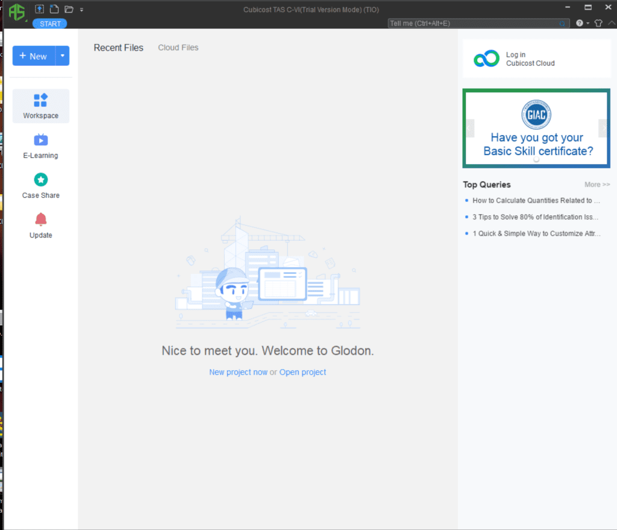This screenshot has width=617, height=530.
Task: Click the new file icon in title bar
Action: tap(54, 9)
